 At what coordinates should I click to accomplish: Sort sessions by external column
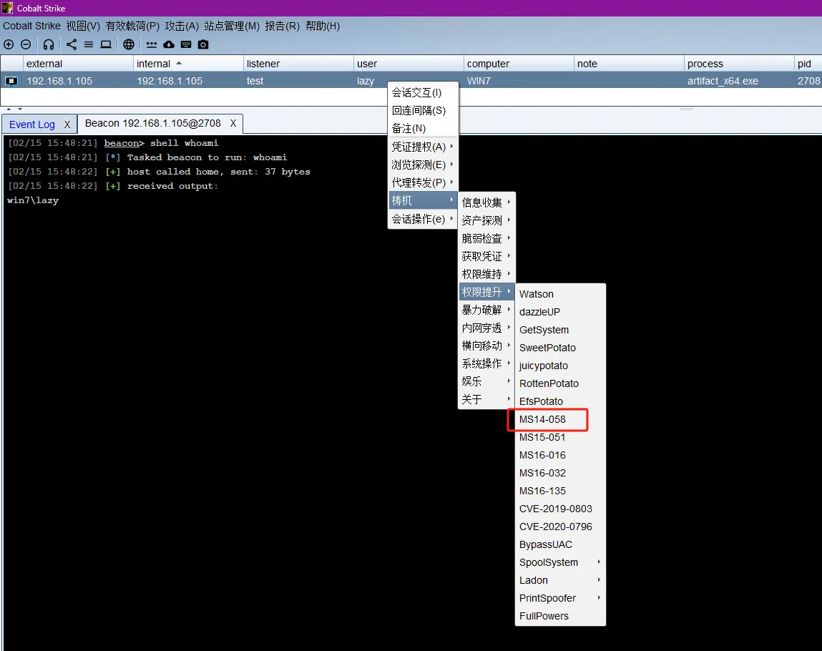[78, 64]
